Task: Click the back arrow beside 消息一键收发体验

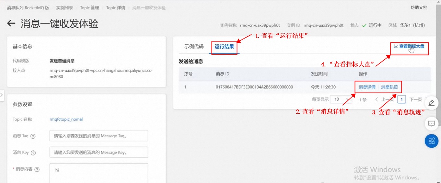Action: click(11, 23)
